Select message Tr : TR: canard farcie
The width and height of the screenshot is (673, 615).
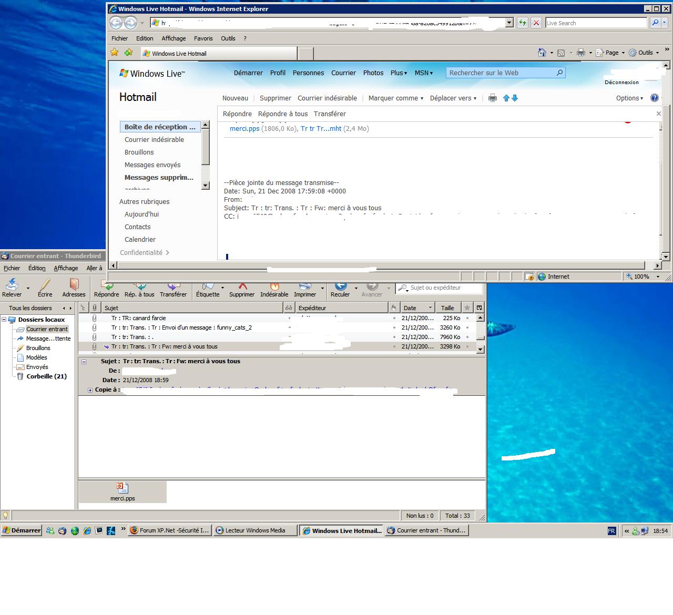click(138, 318)
